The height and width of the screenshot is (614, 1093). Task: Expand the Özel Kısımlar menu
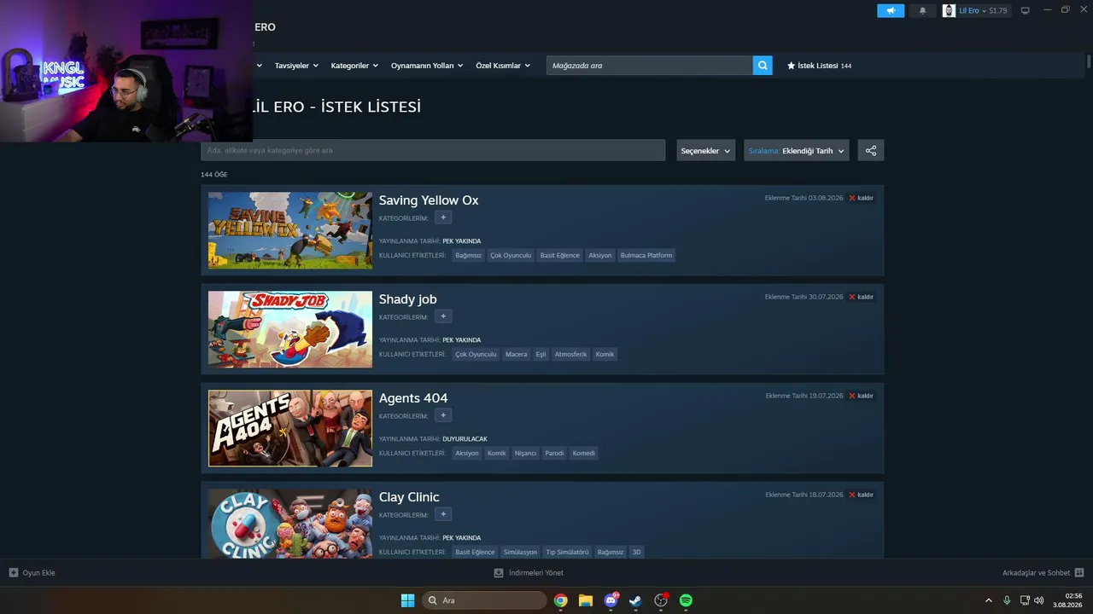pos(503,66)
